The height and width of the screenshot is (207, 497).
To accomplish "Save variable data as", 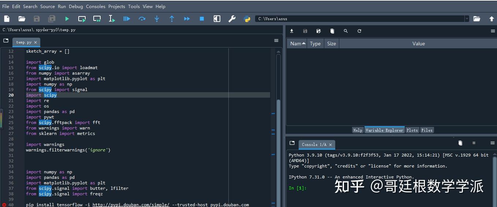I will (x=318, y=31).
